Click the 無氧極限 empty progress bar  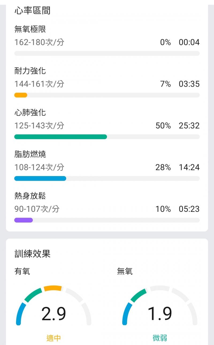tap(107, 53)
